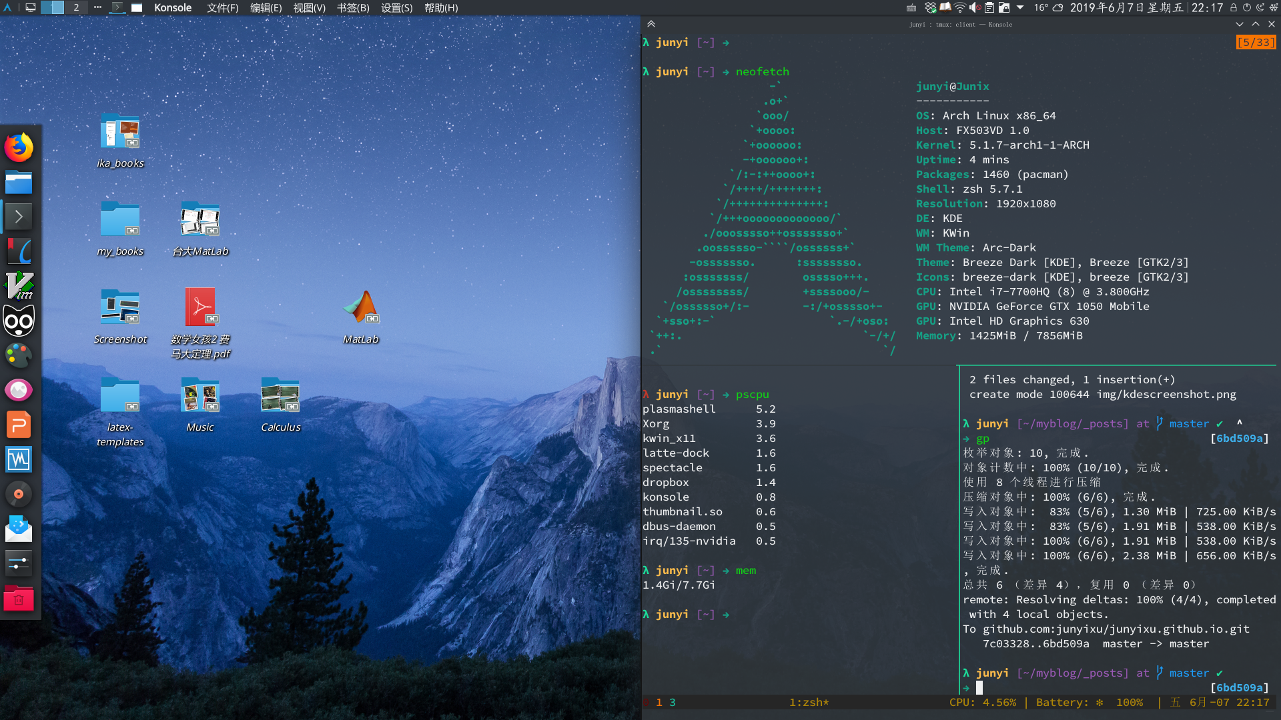
Task: Select the latex-templates desktop folder
Action: [120, 412]
